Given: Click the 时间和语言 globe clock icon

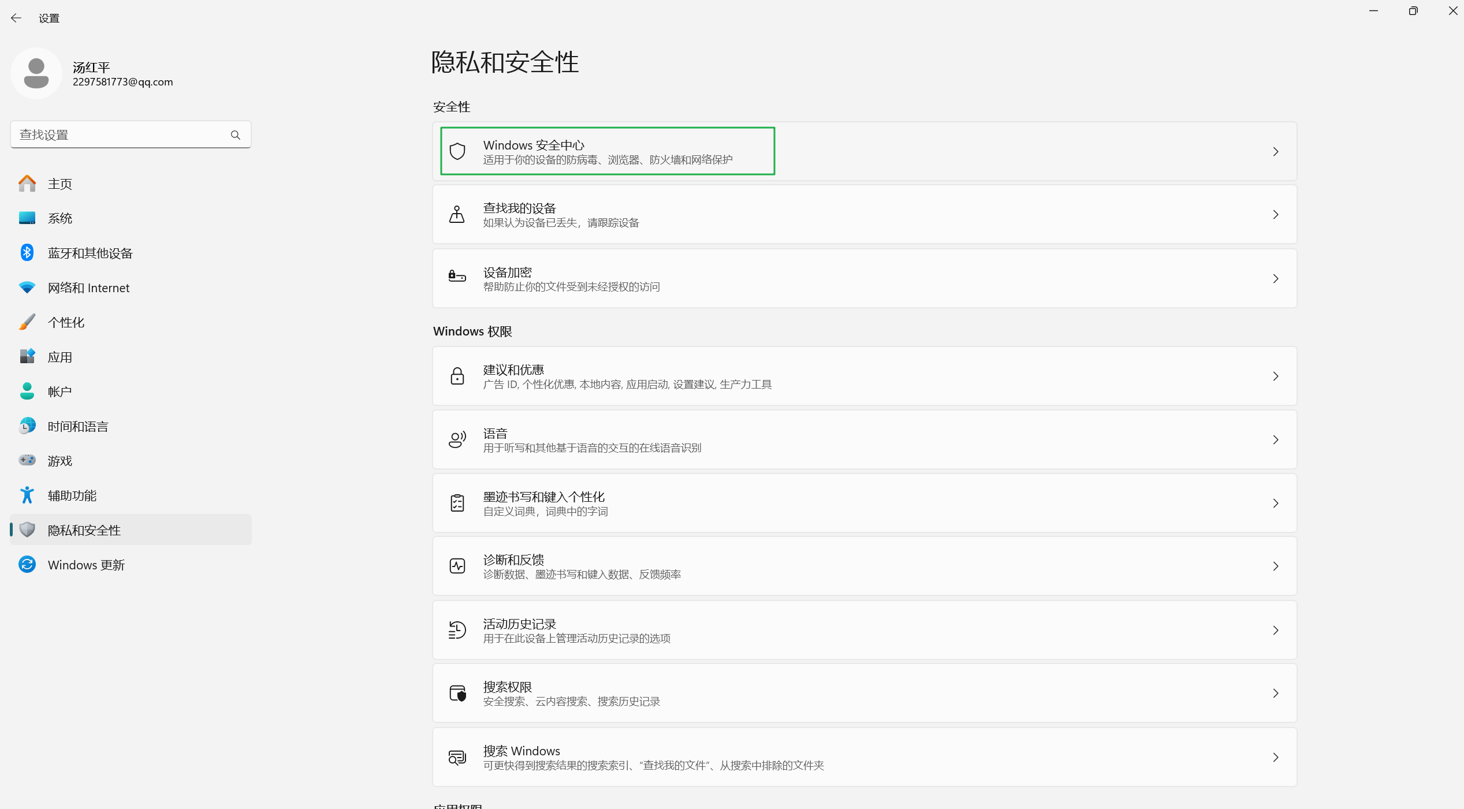Looking at the screenshot, I should point(27,426).
